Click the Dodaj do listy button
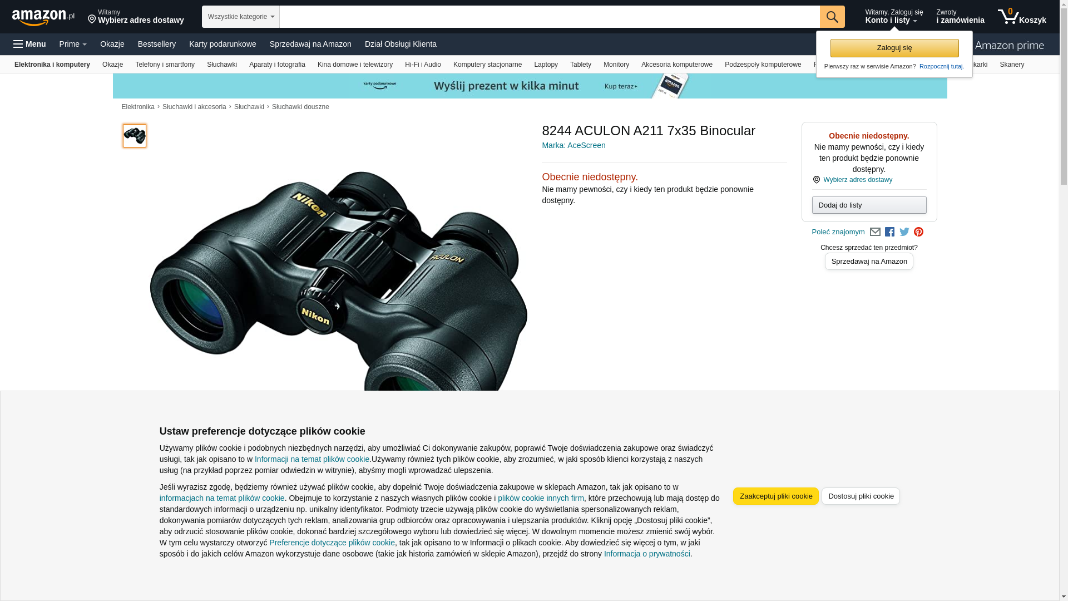The height and width of the screenshot is (601, 1068). point(869,205)
